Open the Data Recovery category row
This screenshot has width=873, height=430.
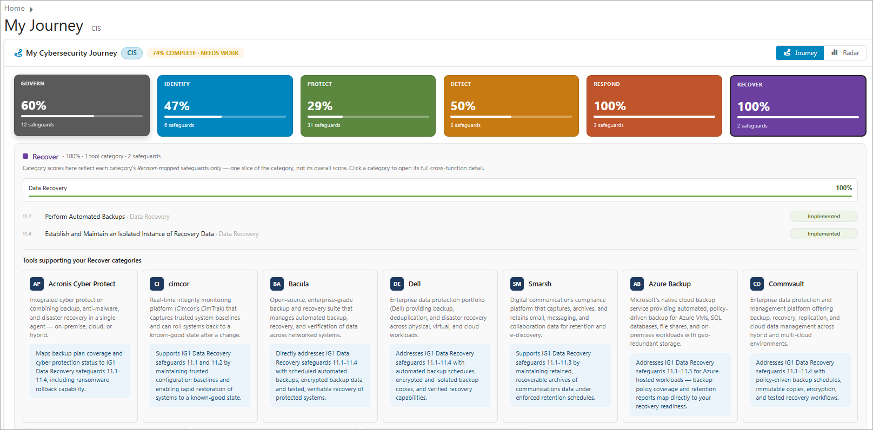tap(440, 190)
